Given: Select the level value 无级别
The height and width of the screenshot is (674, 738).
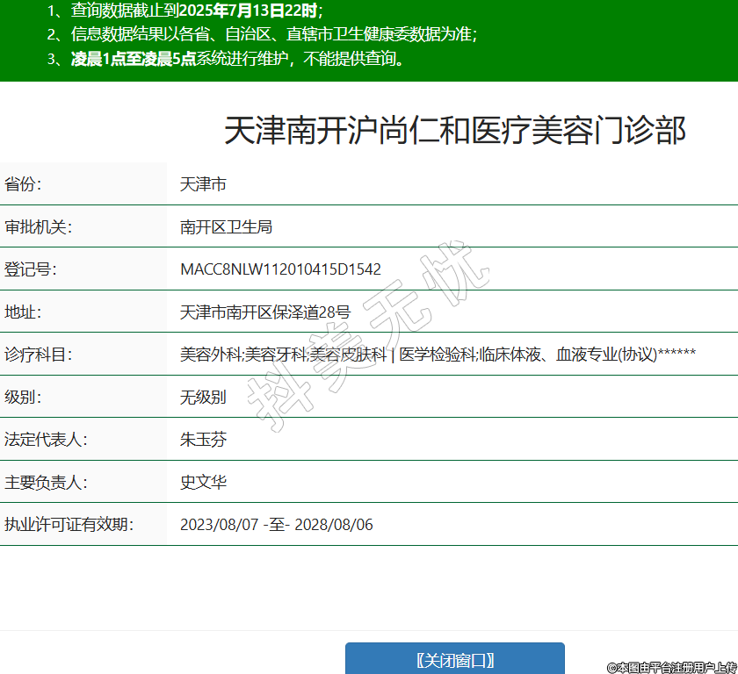Looking at the screenshot, I should coord(203,397).
